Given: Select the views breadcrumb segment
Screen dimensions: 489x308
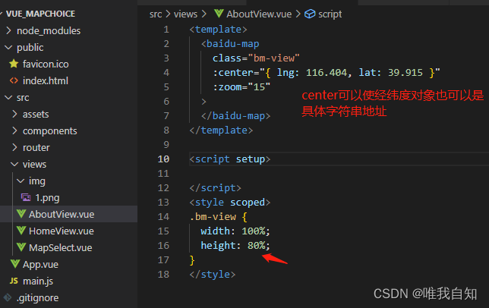Looking at the screenshot, I should [185, 14].
